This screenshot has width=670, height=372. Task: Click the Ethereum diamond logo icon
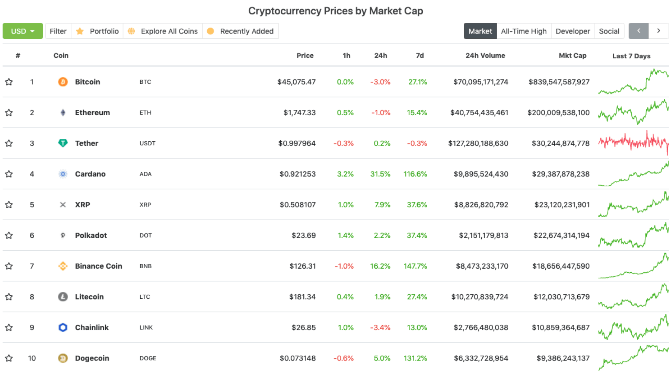(x=63, y=113)
